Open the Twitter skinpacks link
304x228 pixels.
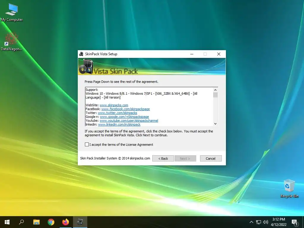coord(117,113)
